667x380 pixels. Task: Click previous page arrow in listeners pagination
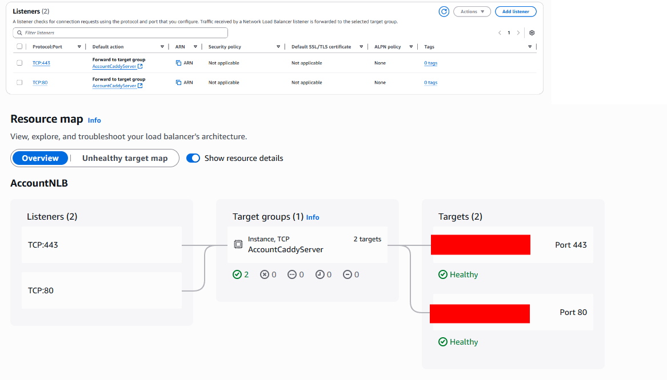(x=499, y=33)
